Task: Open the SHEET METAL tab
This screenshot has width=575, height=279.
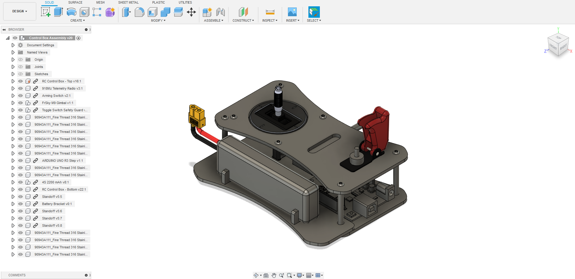Action: pyautogui.click(x=128, y=2)
